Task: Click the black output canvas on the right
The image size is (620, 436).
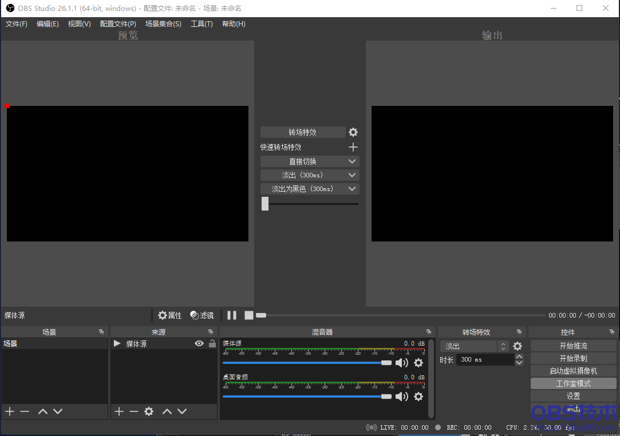Action: (492, 173)
